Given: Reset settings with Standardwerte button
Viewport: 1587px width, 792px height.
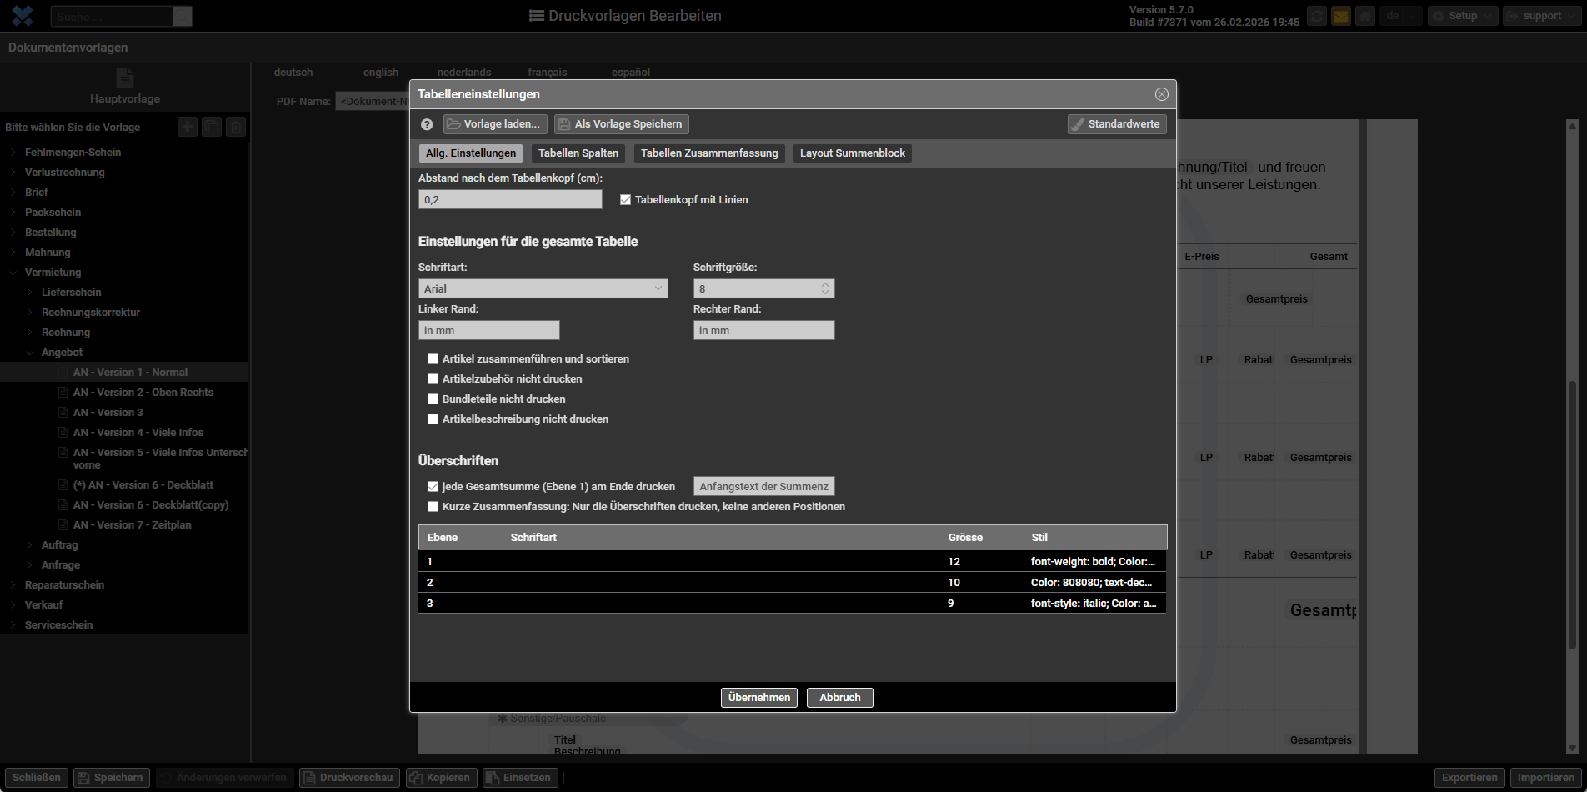Looking at the screenshot, I should (1116, 124).
